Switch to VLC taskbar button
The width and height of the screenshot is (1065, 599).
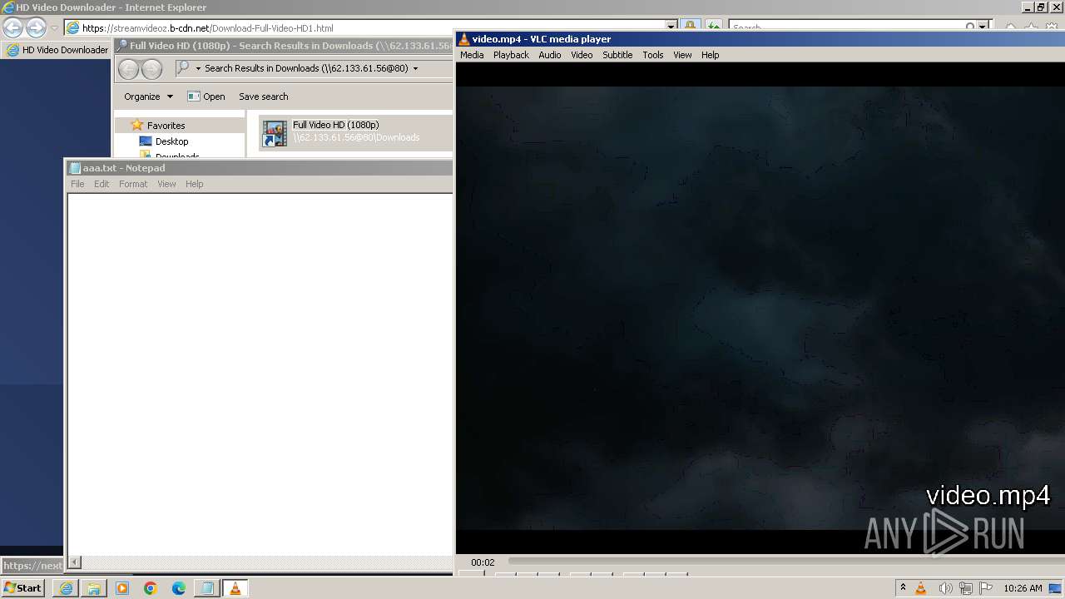(235, 588)
